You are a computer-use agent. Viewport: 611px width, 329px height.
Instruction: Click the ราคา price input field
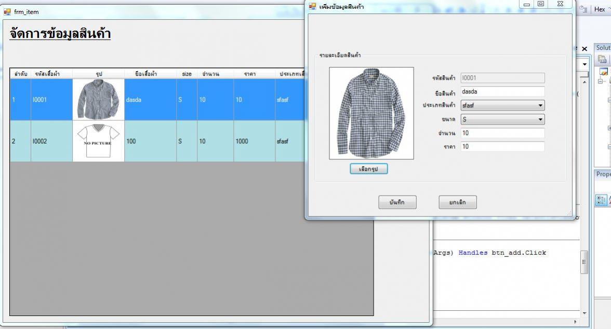click(x=502, y=147)
